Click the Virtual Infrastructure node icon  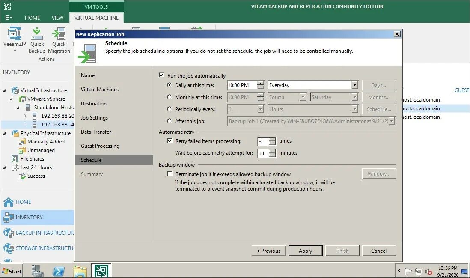pos(15,90)
